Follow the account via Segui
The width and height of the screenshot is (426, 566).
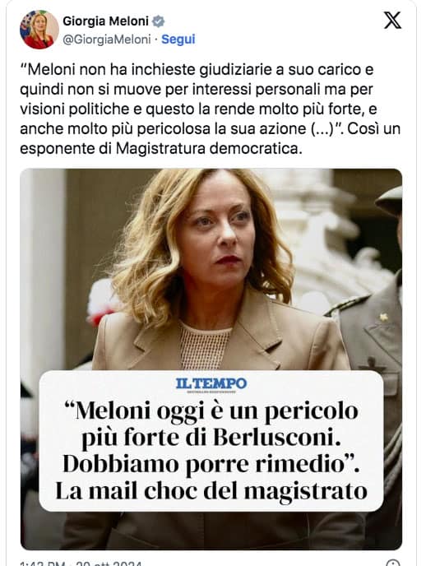point(178,39)
